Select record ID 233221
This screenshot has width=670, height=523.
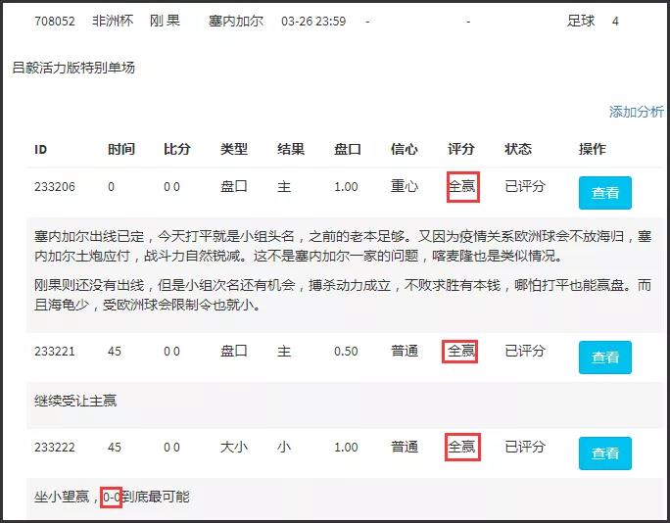pyautogui.click(x=55, y=352)
